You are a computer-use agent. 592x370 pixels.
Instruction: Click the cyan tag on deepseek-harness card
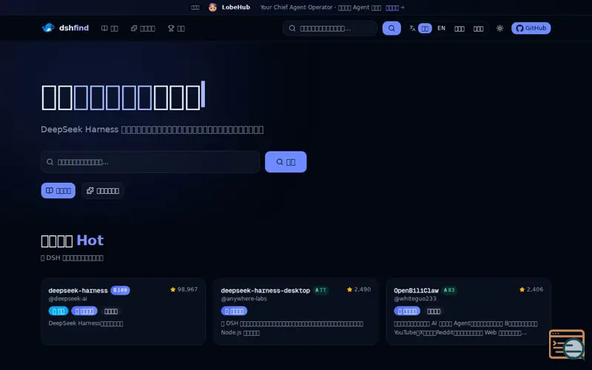coord(58,311)
